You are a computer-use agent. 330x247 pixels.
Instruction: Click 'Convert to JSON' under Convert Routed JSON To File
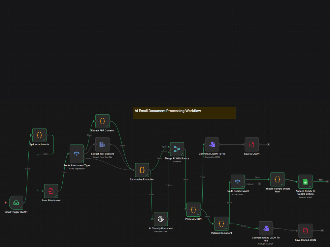(266, 244)
